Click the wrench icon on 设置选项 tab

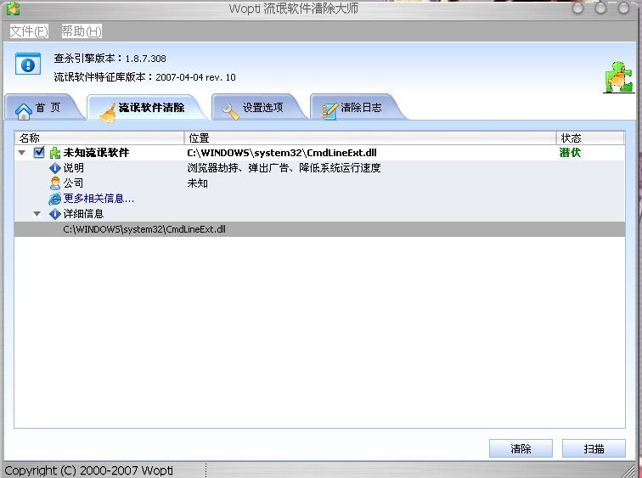pos(230,111)
